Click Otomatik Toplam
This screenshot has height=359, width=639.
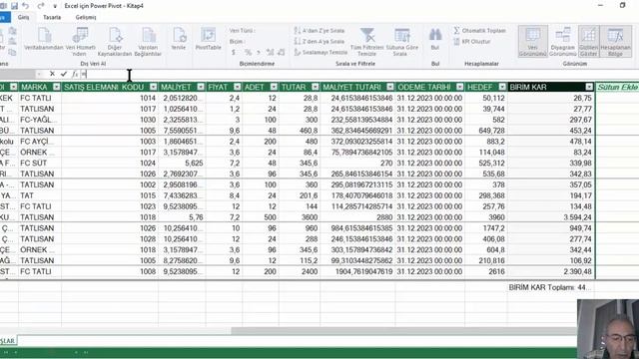pyautogui.click(x=479, y=31)
